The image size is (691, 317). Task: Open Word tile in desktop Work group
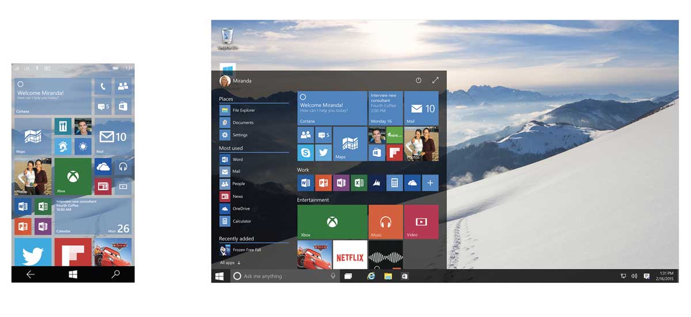(x=305, y=183)
